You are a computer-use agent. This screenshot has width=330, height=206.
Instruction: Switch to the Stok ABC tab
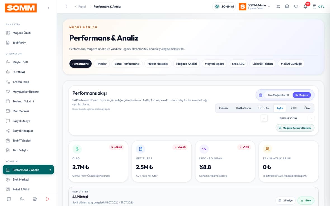238,64
